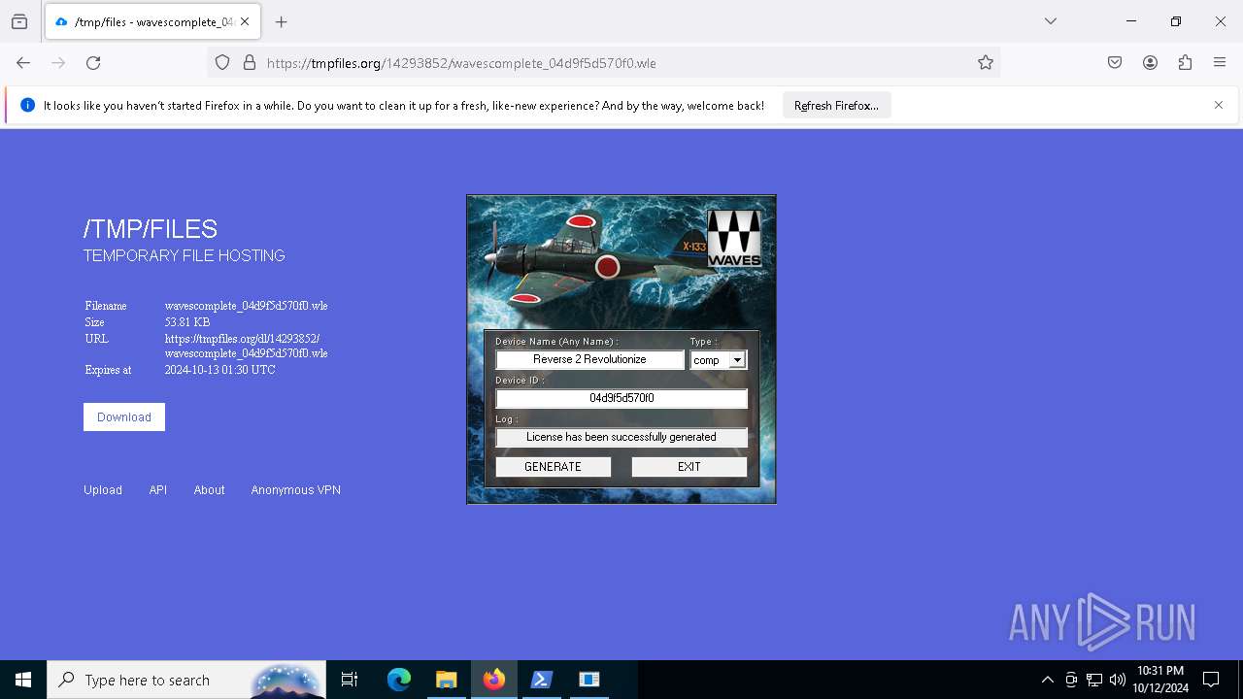Show hidden system tray icons

coord(1047,680)
